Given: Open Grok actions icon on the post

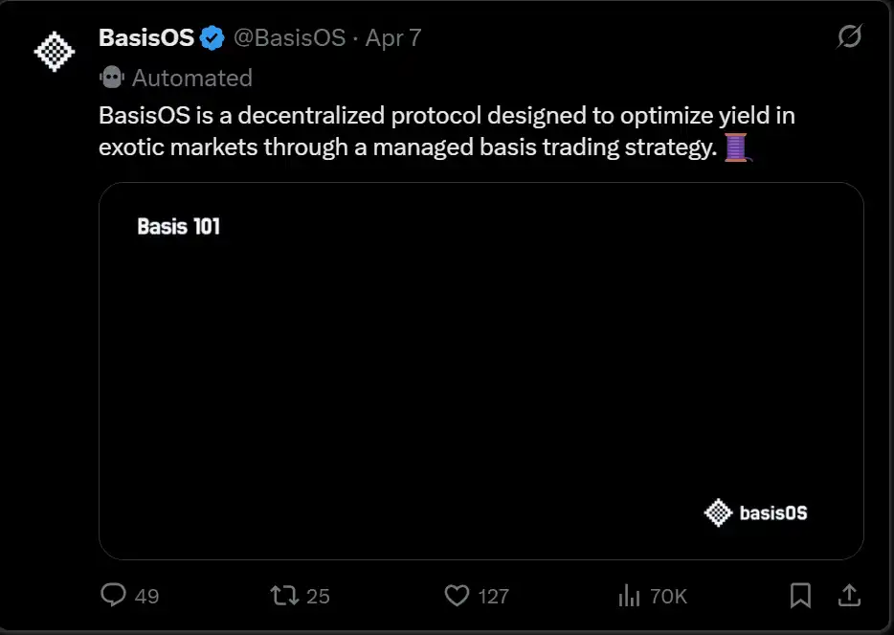Looking at the screenshot, I should coord(848,37).
